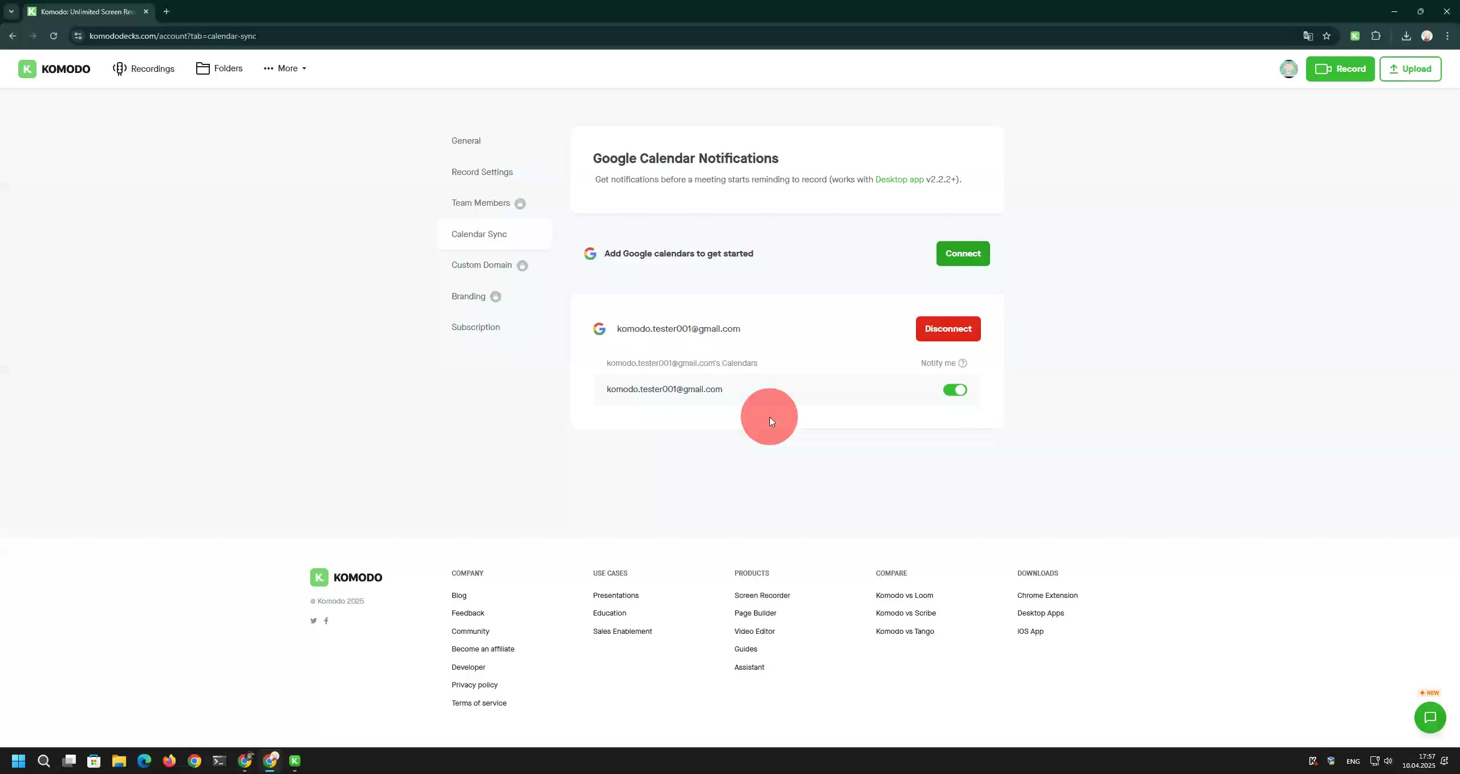The height and width of the screenshot is (774, 1460).
Task: Click the lock icon beside Branding
Action: [x=496, y=296]
